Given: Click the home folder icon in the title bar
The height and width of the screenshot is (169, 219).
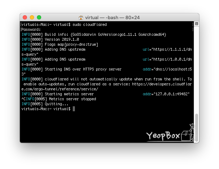Looking at the screenshot, I should coord(81,18).
